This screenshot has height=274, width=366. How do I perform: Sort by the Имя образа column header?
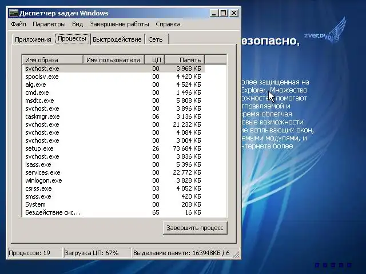[x=53, y=59]
